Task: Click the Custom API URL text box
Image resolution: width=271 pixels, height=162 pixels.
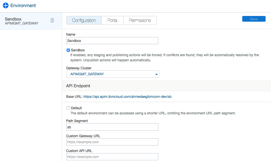Action: (x=112, y=157)
